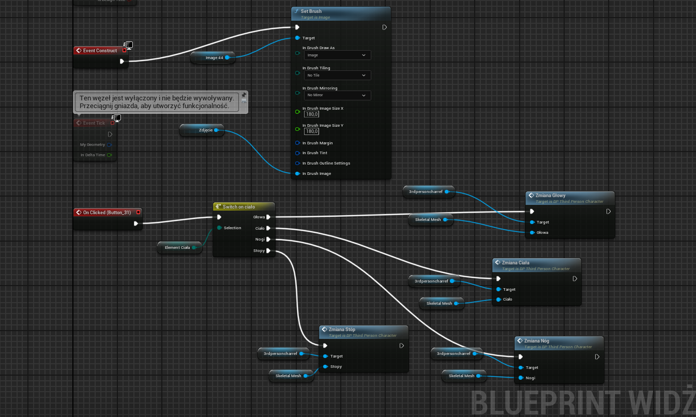Select the Element Ciała variable node
This screenshot has height=417, width=696.
[x=179, y=247]
